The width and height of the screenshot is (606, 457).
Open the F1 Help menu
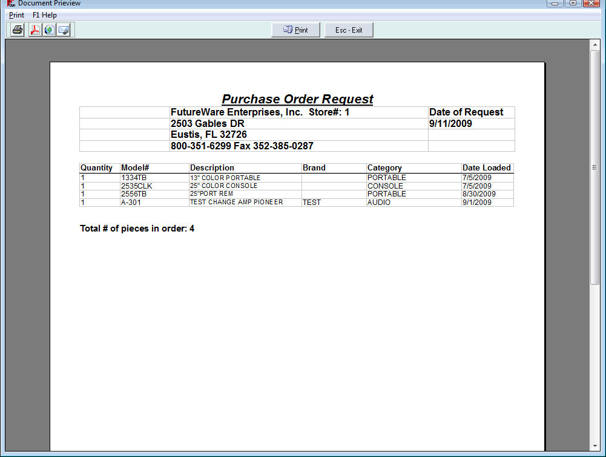(45, 15)
